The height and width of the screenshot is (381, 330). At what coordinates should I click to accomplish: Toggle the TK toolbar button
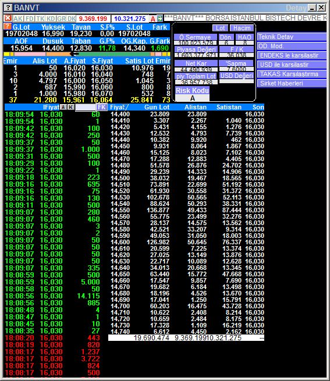tap(40, 19)
